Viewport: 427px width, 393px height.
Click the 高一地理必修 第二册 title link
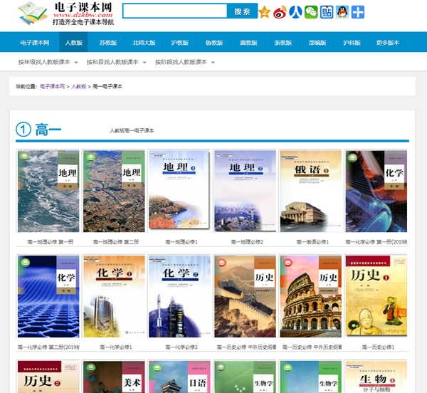click(x=116, y=242)
